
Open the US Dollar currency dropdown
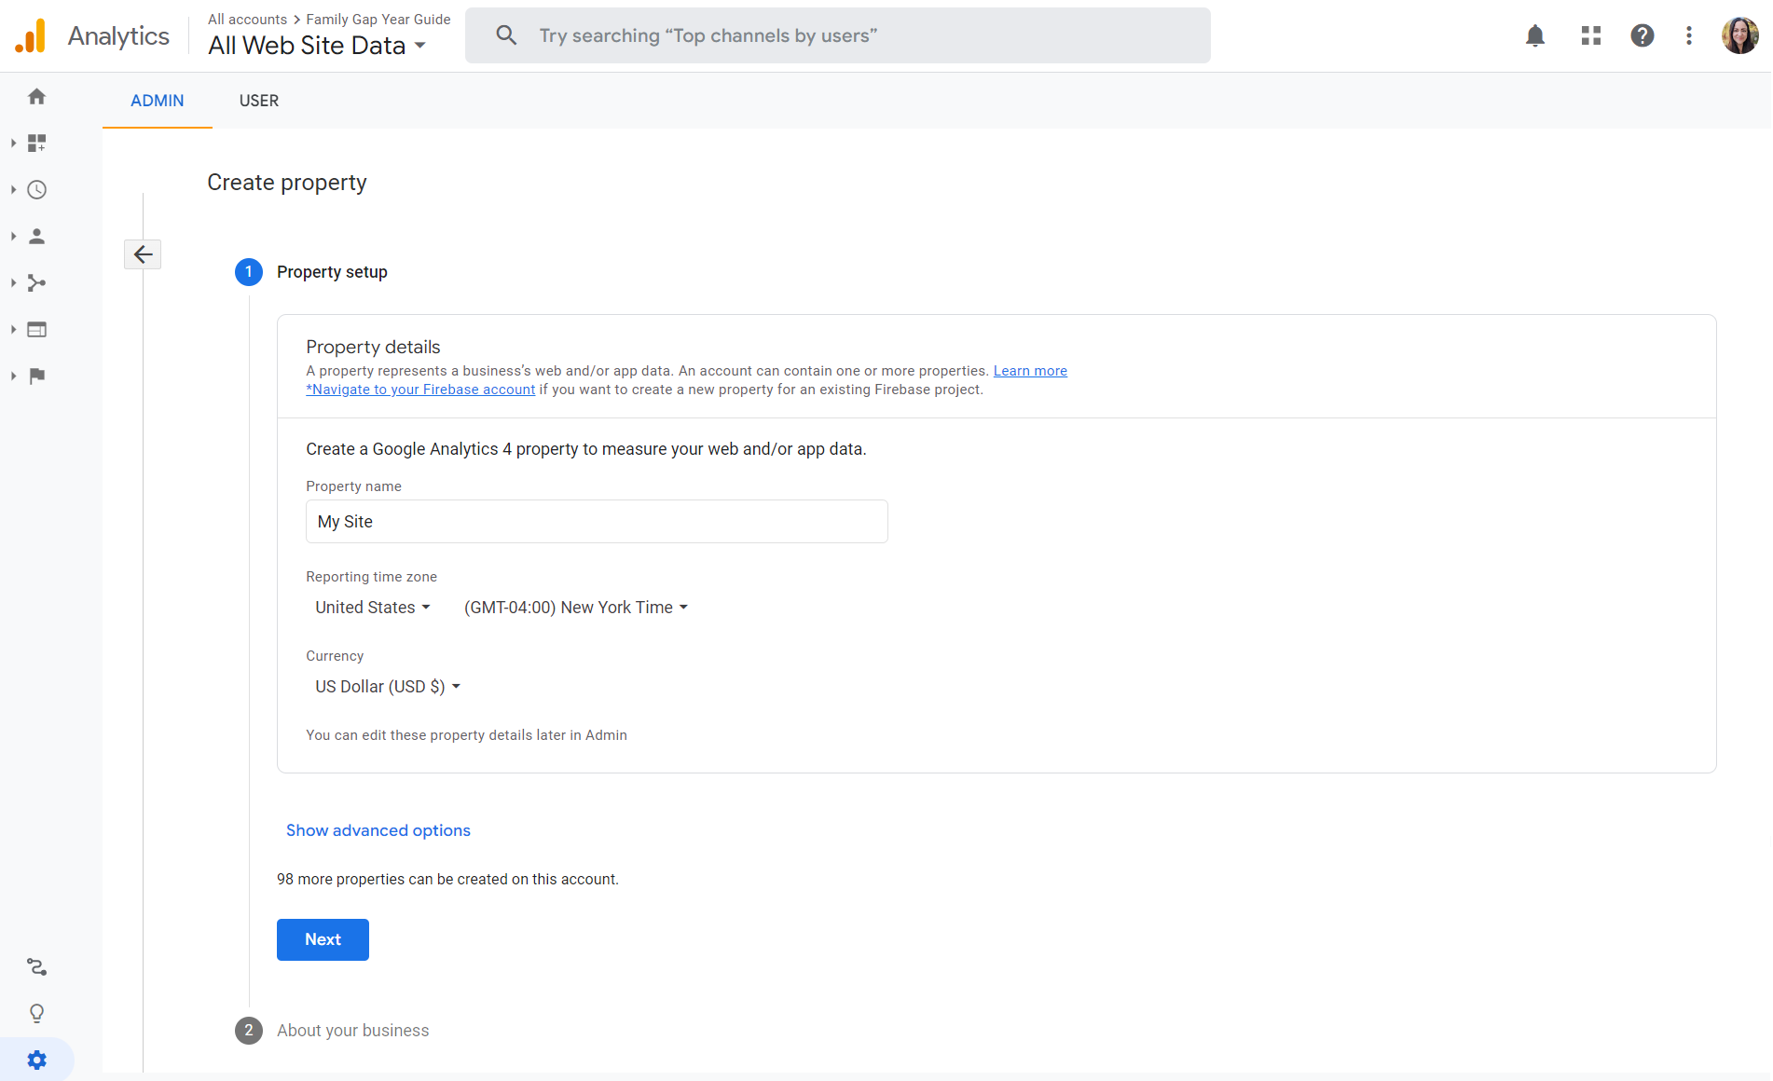[388, 687]
